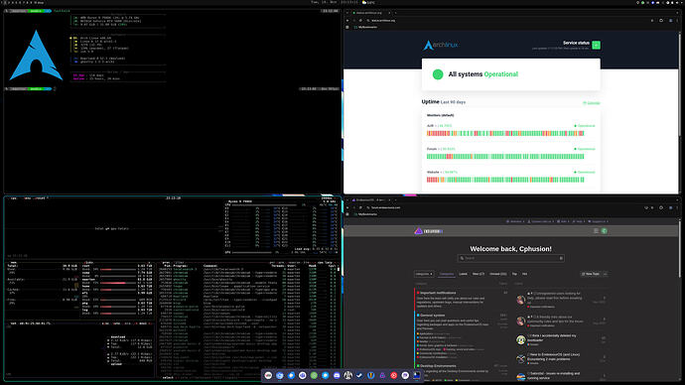Click the Arch logo ASCII art in fastfetch terminal

click(x=36, y=56)
